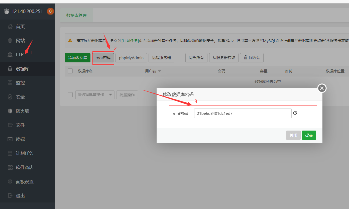Click the green 添加数据库 button
Screen dimensions: 349x209
pos(78,58)
